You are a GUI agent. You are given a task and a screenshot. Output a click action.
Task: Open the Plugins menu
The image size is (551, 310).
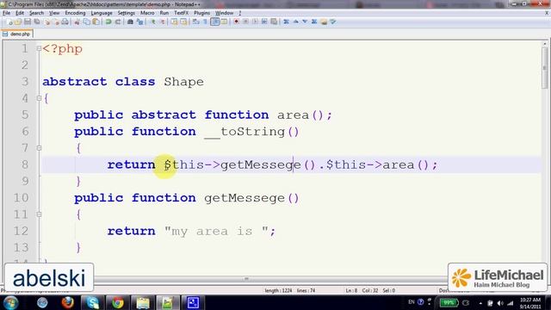pos(201,13)
